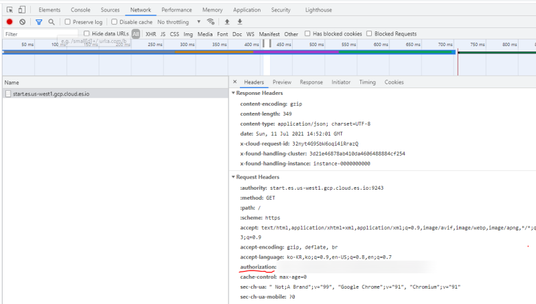Stop recording network log
The height and width of the screenshot is (304, 536).
point(9,22)
